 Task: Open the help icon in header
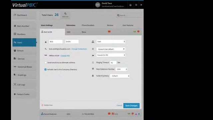130,5
